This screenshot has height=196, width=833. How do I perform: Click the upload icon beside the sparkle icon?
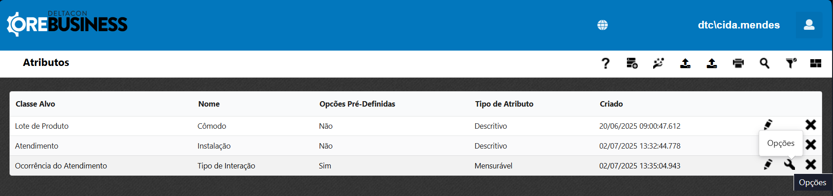point(685,63)
